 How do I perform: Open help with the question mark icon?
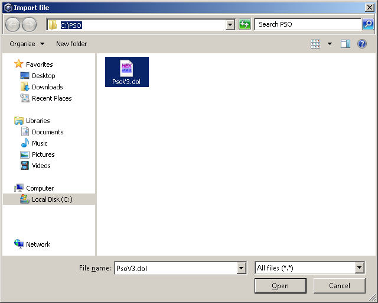[362, 44]
